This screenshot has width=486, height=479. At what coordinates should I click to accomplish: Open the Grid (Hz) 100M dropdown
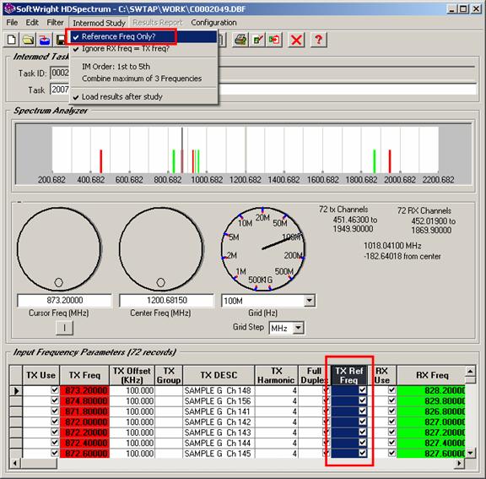pos(309,301)
